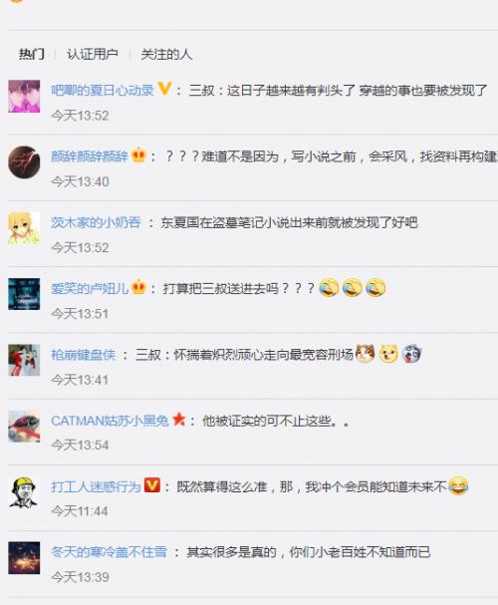This screenshot has width=498, height=605.
Task: Click the first laughing-crying emoji in 爱笑的卢妞儿's comment
Action: (329, 287)
